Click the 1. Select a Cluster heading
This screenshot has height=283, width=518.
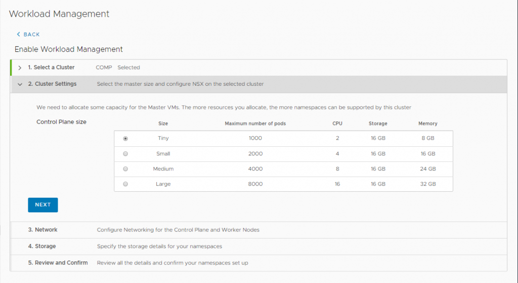tap(51, 68)
